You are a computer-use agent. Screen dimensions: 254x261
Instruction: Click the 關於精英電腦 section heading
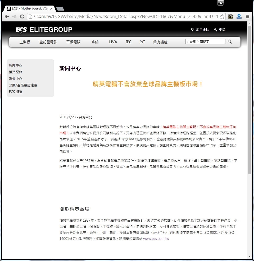(x=74, y=209)
